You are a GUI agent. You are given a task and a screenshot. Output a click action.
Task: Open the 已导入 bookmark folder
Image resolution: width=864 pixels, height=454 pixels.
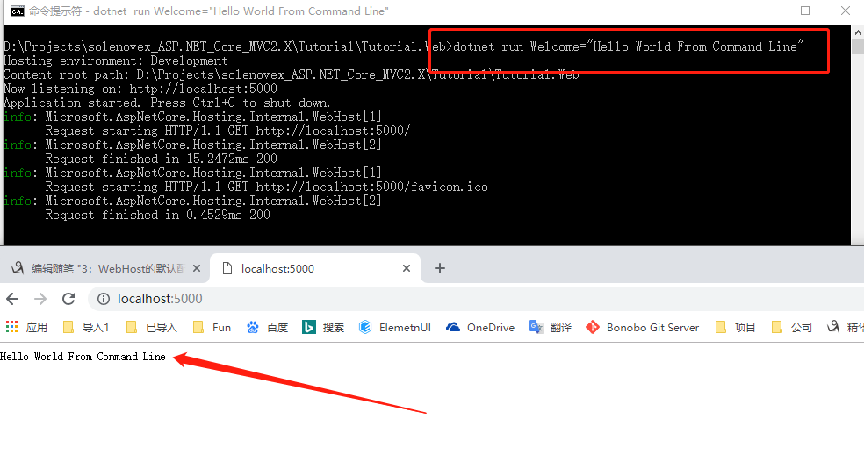point(152,328)
